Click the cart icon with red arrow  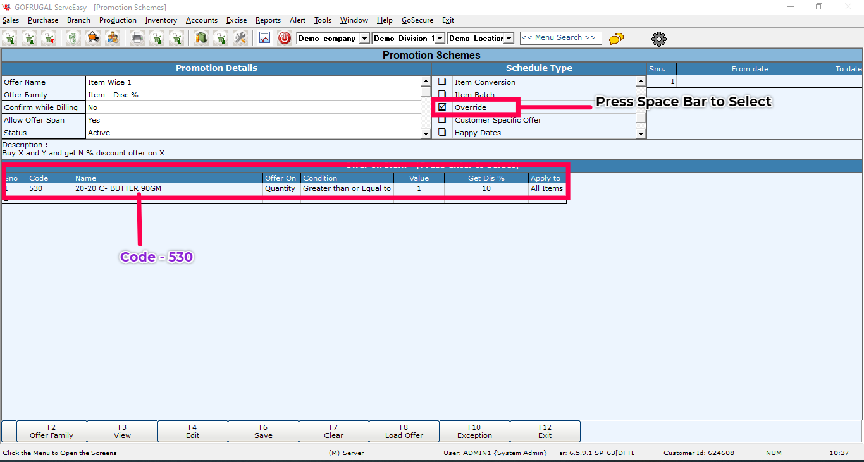click(x=49, y=38)
